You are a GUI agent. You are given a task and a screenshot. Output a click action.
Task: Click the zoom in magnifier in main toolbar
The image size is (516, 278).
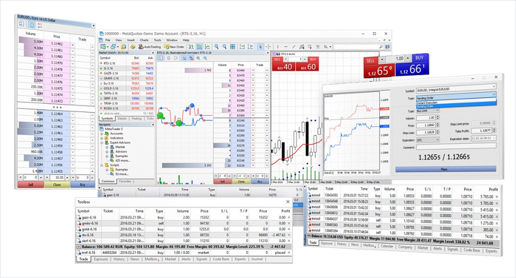217,47
